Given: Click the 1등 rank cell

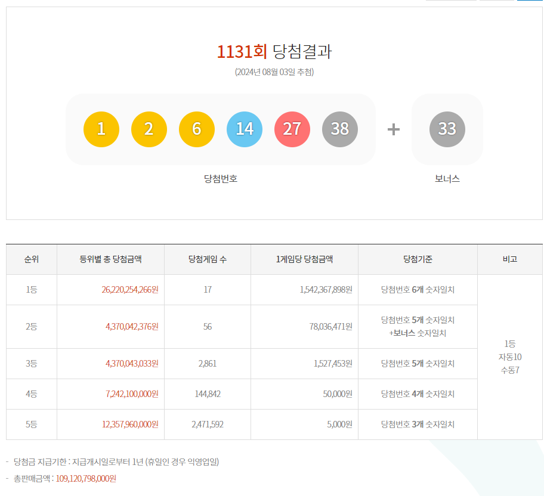Looking at the screenshot, I should [32, 290].
